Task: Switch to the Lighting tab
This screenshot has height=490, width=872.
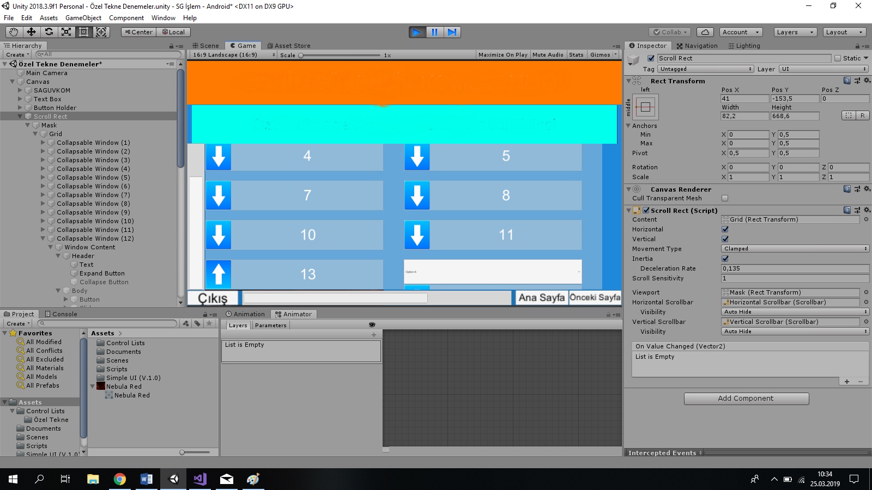Action: pos(744,46)
